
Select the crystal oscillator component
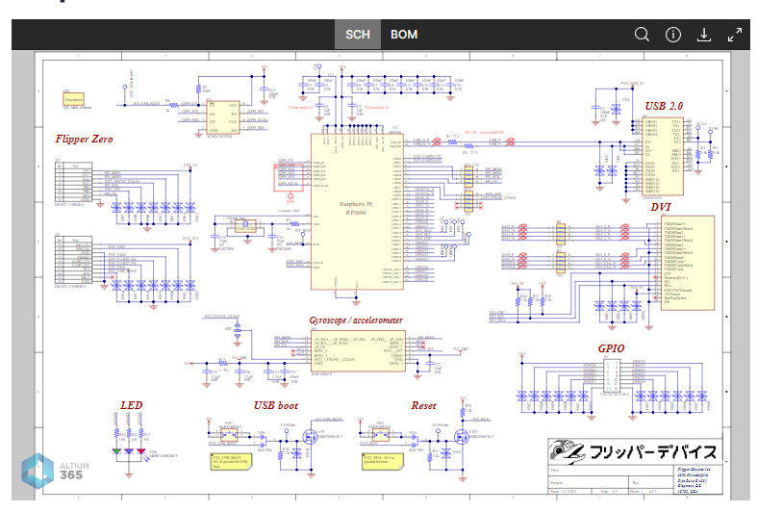tap(245, 226)
